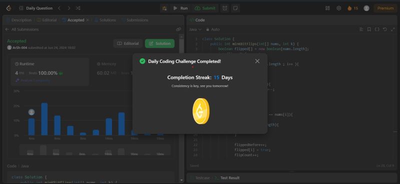Click the Submit button
Viewport: 400px width, 184px height.
point(205,8)
